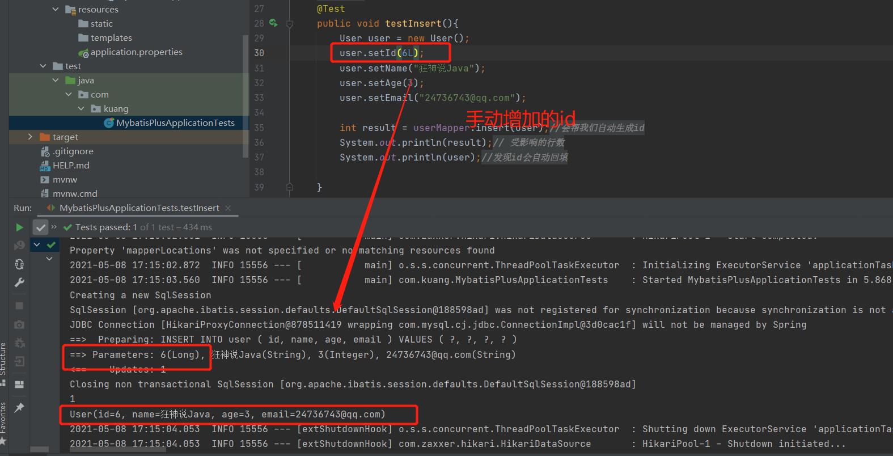Click the Stop square icon in Run panel
Screen dimensions: 893x456
(x=19, y=306)
